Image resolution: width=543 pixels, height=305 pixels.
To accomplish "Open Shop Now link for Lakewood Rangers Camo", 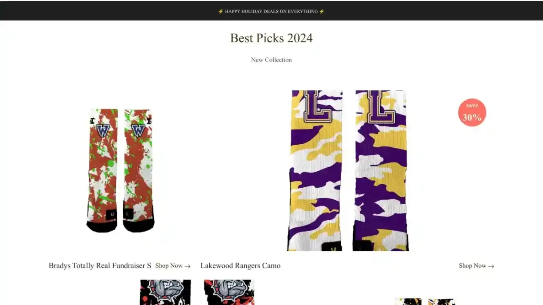I will click(476, 265).
